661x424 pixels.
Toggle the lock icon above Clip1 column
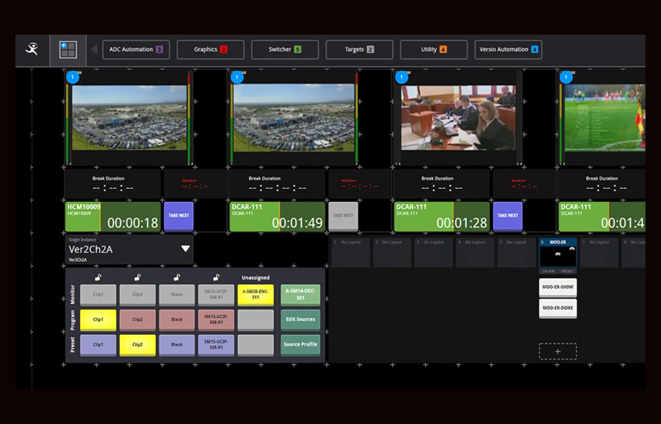(x=98, y=277)
